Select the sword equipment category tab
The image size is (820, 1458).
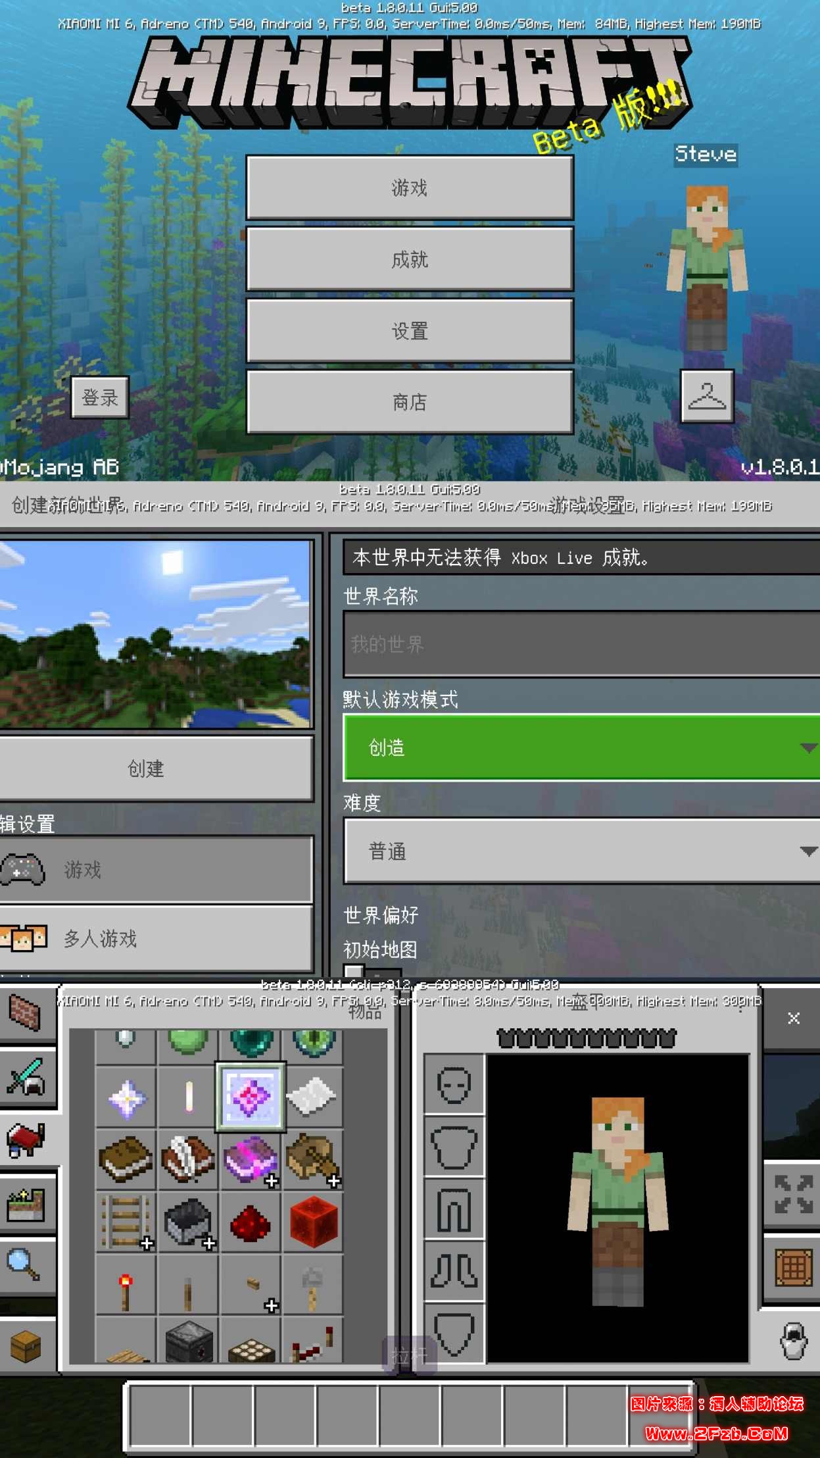coord(26,1077)
